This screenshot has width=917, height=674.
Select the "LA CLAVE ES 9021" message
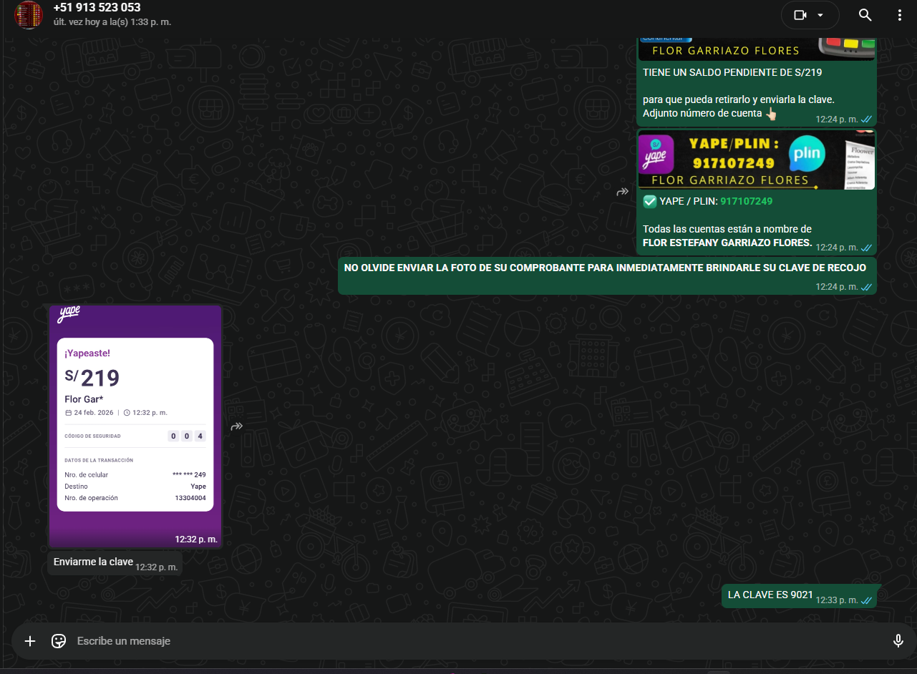(770, 595)
